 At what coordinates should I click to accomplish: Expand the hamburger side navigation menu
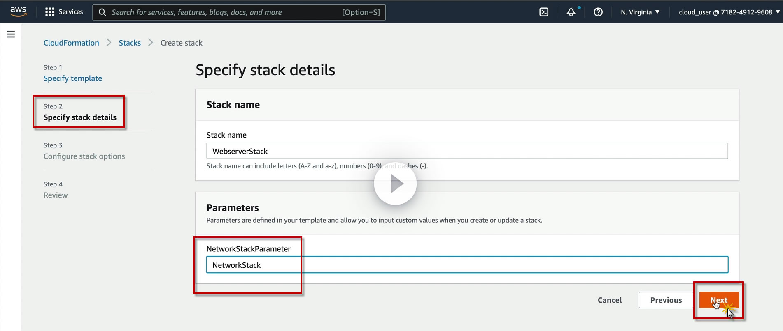(11, 34)
